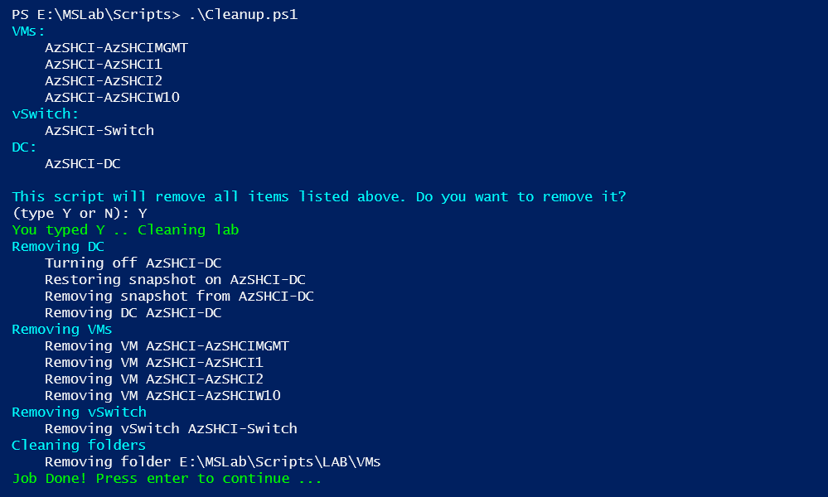Viewport: 828px width, 497px height.
Task: Click the 'Removing VMs' heading
Action: (x=62, y=329)
